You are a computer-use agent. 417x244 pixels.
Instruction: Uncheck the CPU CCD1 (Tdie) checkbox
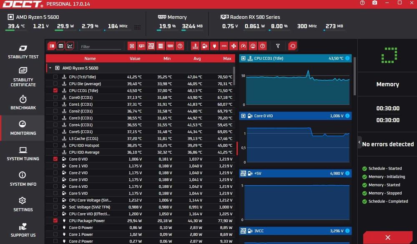point(55,90)
